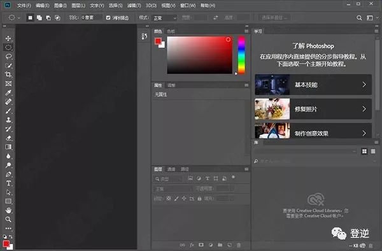Enable Subtract from Selection mode
This screenshot has height=251, width=382.
click(x=48, y=18)
